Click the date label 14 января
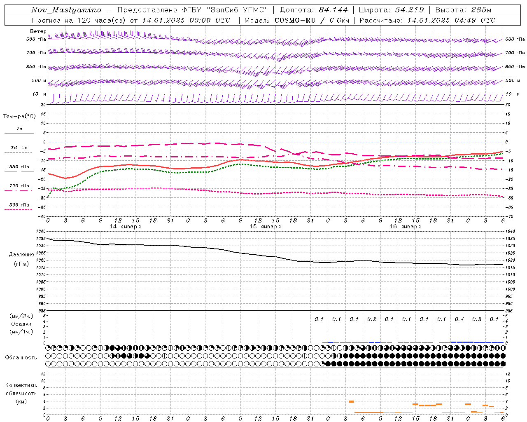 coord(125,227)
